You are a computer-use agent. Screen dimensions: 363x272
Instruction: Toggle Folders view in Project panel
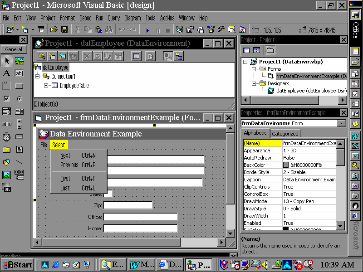(270, 50)
